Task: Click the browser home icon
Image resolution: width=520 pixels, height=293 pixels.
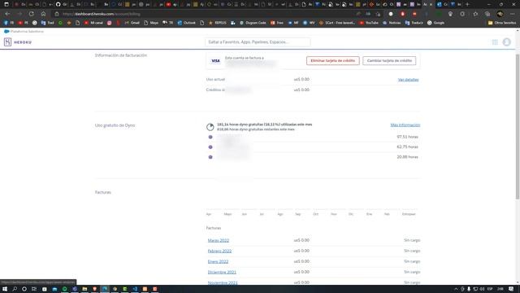Action: (x=43, y=14)
